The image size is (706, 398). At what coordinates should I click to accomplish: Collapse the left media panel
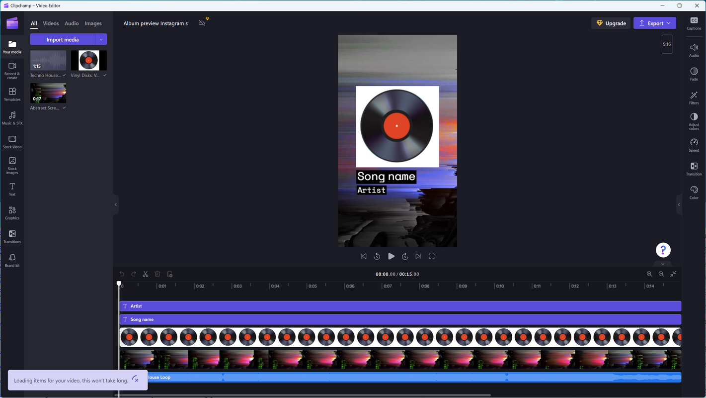[116, 204]
